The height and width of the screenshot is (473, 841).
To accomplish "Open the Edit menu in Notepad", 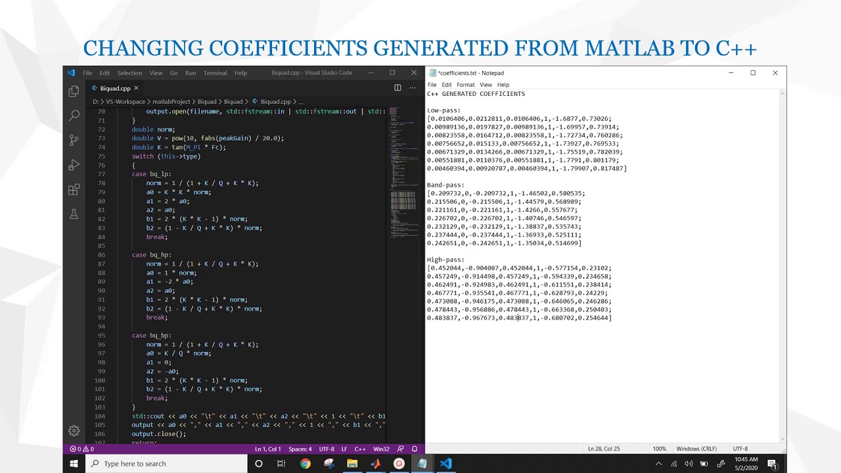I will 447,85.
